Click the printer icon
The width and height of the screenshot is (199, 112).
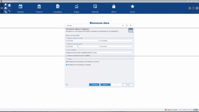[x=6, y=8]
